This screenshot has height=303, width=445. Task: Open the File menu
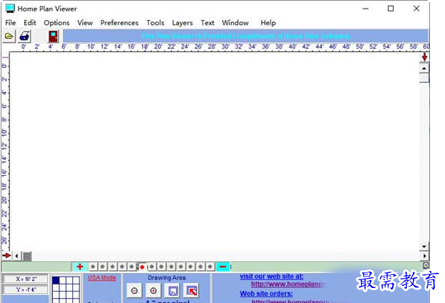tap(11, 23)
